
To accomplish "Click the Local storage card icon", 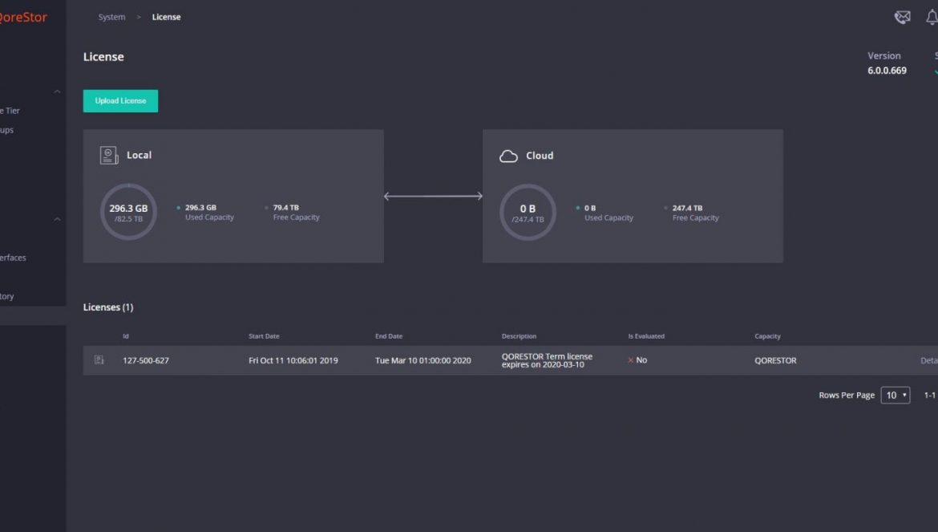I will tap(109, 156).
